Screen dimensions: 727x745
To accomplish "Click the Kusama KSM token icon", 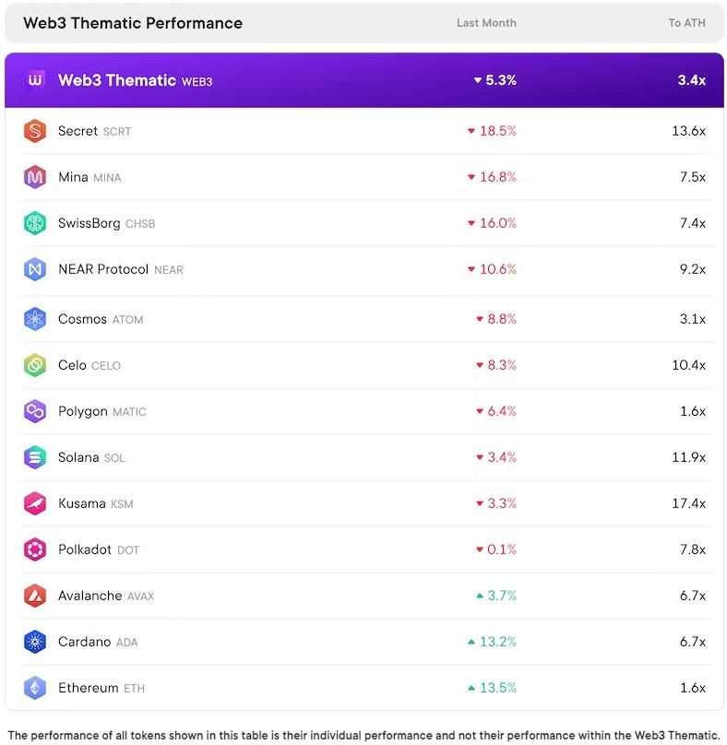I will pyautogui.click(x=35, y=503).
